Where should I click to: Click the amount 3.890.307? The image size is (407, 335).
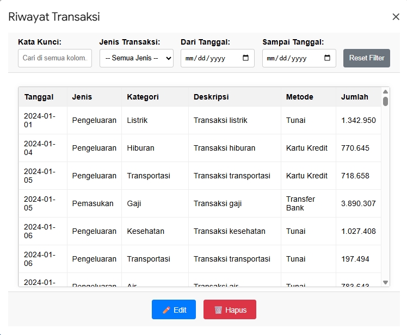click(359, 203)
